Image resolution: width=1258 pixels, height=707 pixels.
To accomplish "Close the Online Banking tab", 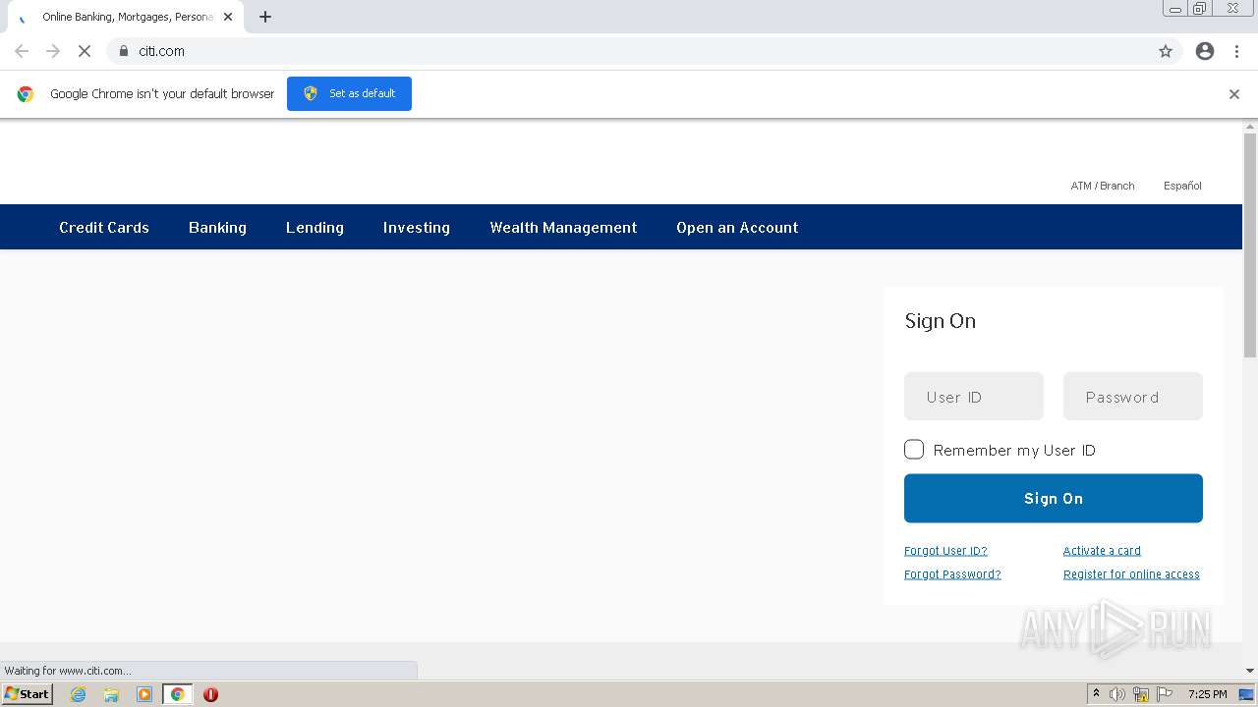I will [x=228, y=17].
